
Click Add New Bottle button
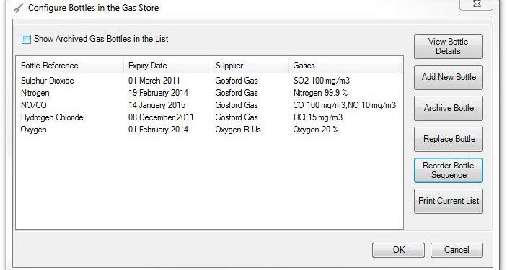pos(449,77)
